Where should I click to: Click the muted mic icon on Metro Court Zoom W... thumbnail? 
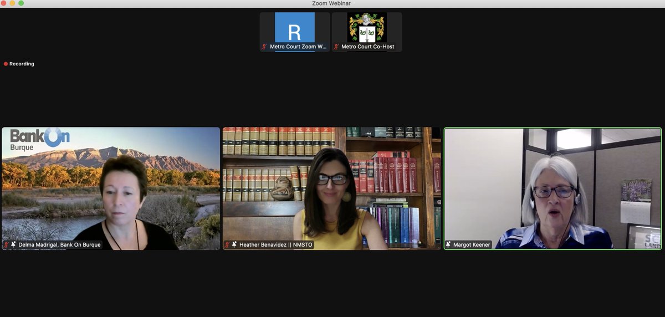pos(264,47)
